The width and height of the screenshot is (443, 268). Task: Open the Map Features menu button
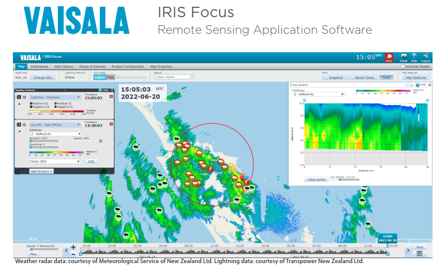tap(415, 77)
